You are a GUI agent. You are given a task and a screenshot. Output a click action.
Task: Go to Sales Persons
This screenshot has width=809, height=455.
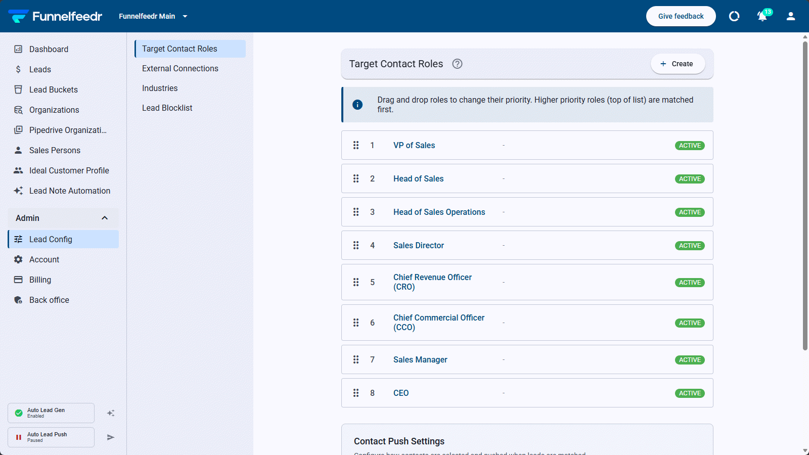coord(63,150)
